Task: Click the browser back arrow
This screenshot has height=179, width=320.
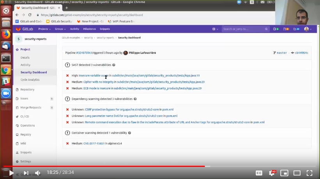Action: click(x=17, y=15)
